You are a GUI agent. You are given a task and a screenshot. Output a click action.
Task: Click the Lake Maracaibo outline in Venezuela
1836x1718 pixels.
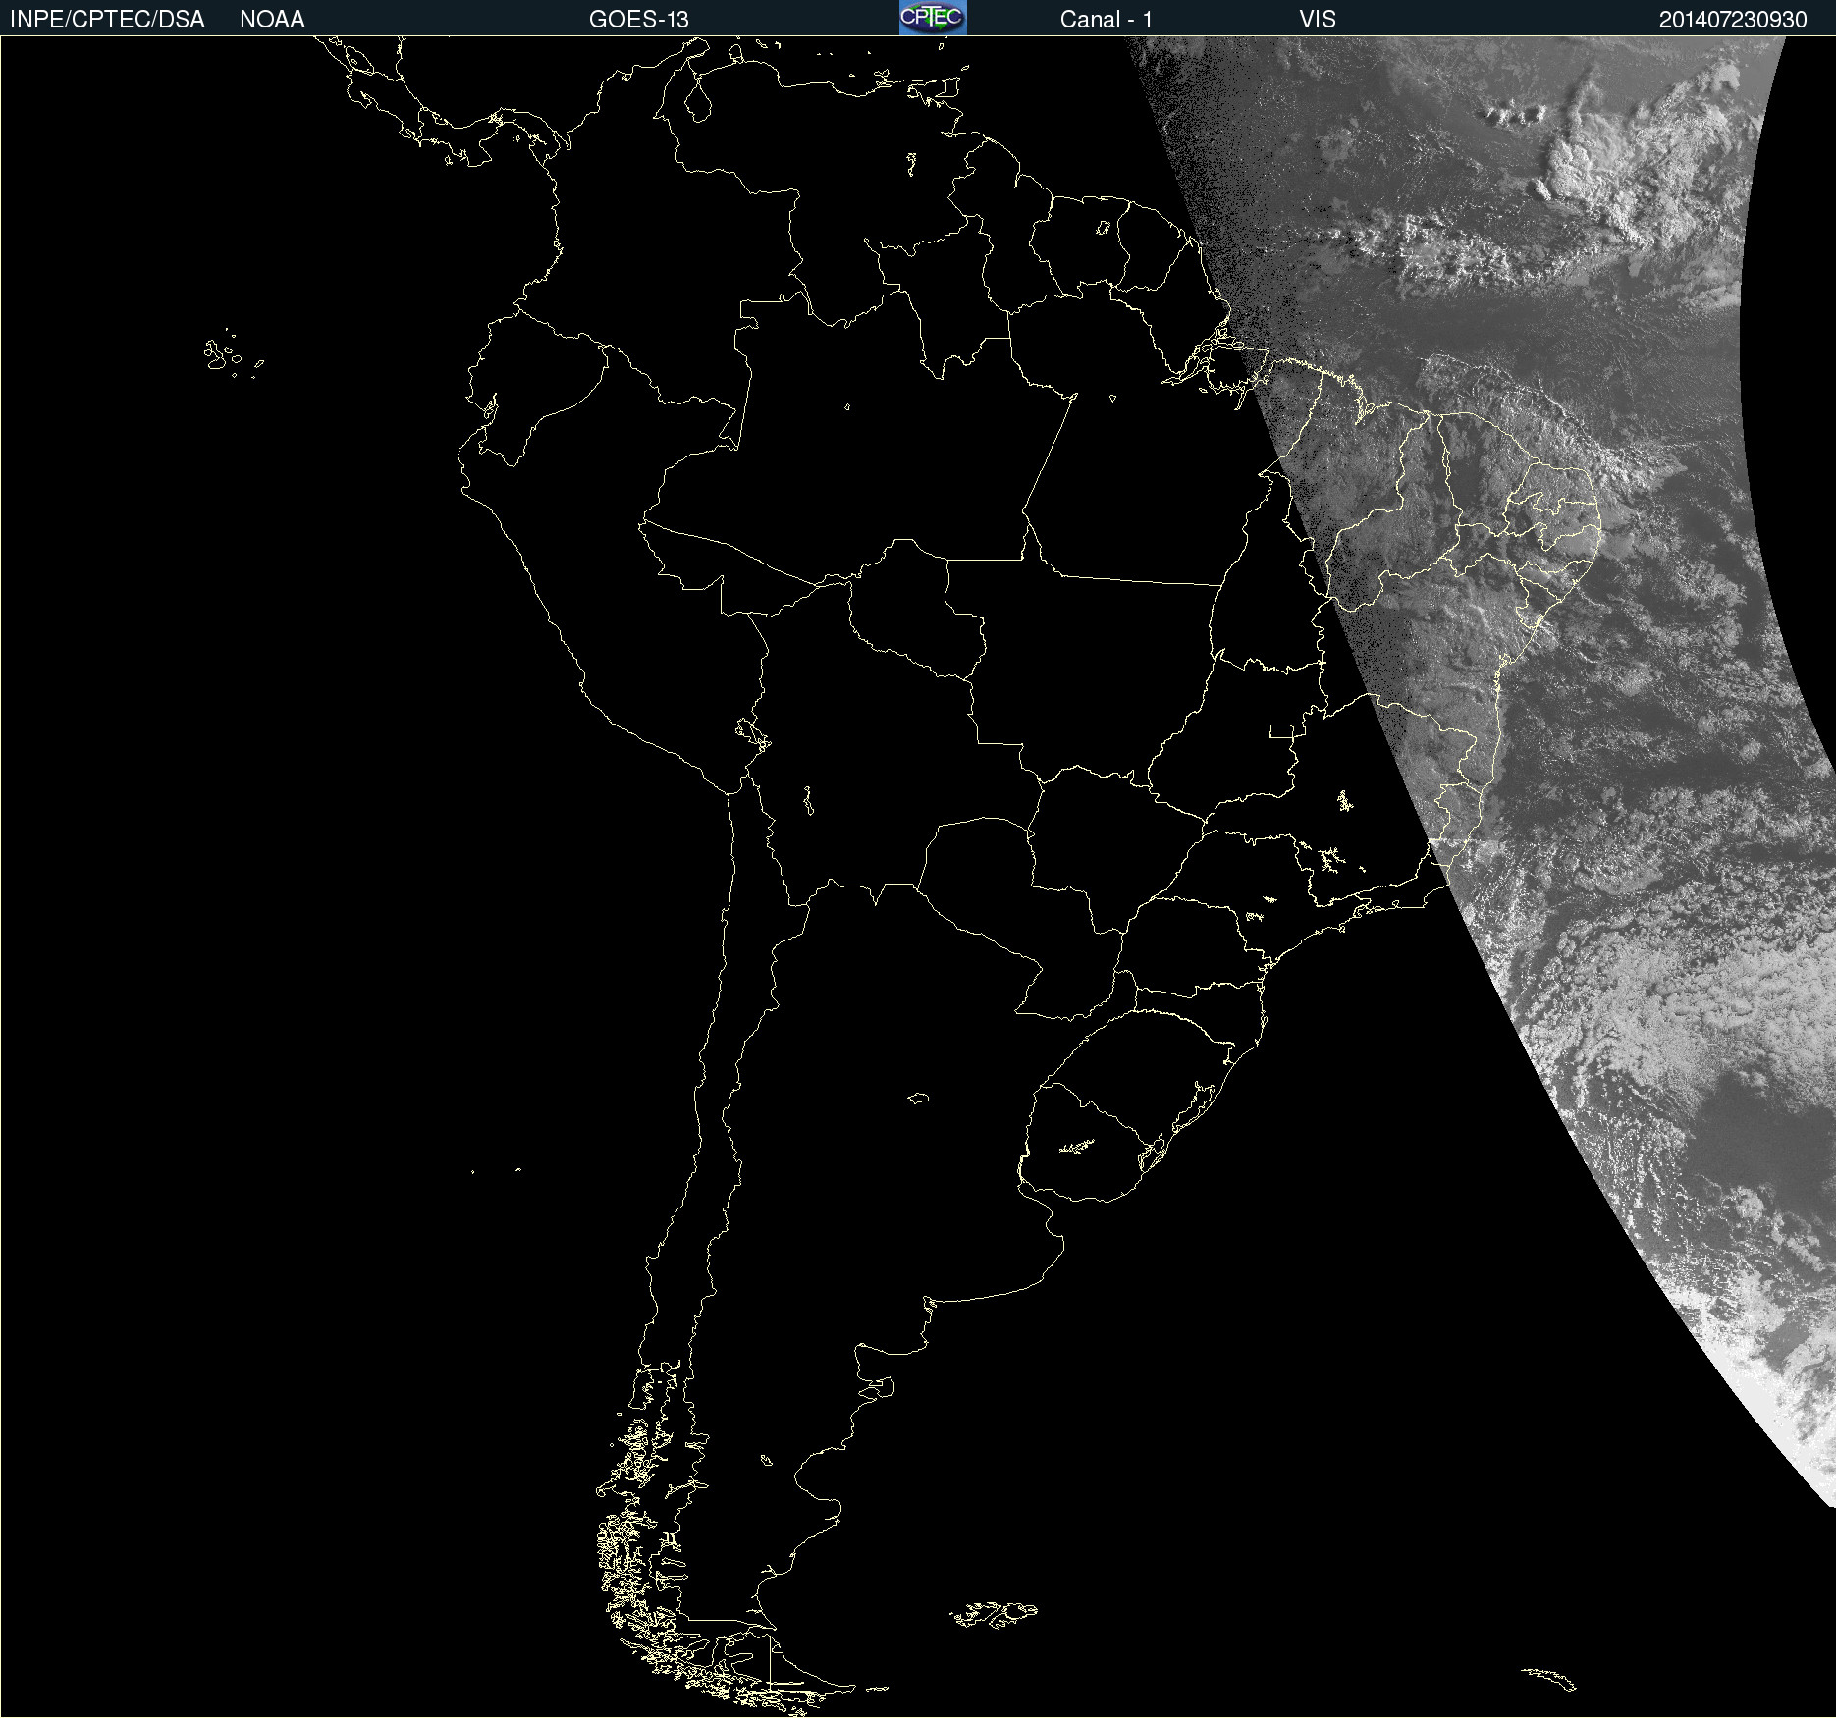click(x=698, y=100)
